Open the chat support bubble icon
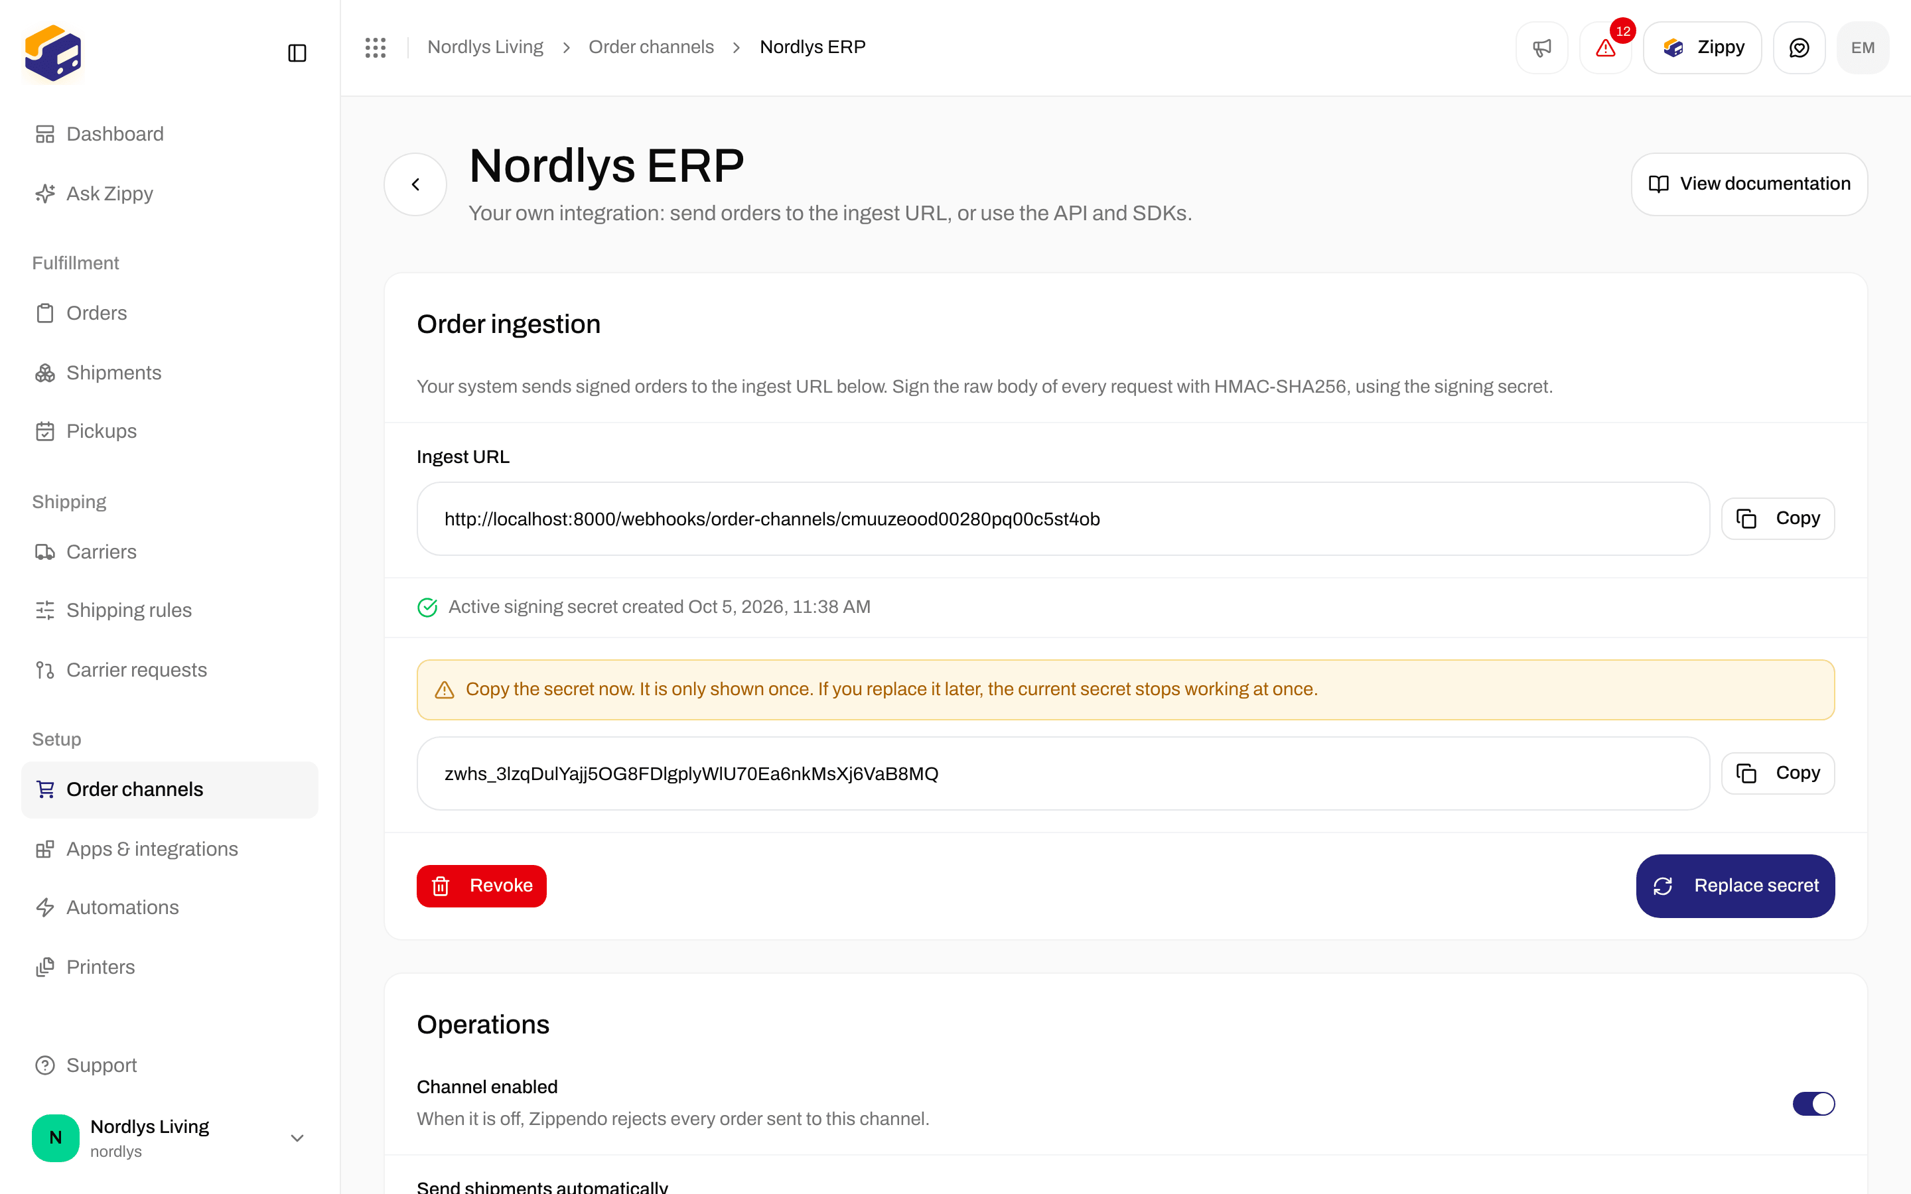The height and width of the screenshot is (1194, 1911). click(x=1799, y=48)
